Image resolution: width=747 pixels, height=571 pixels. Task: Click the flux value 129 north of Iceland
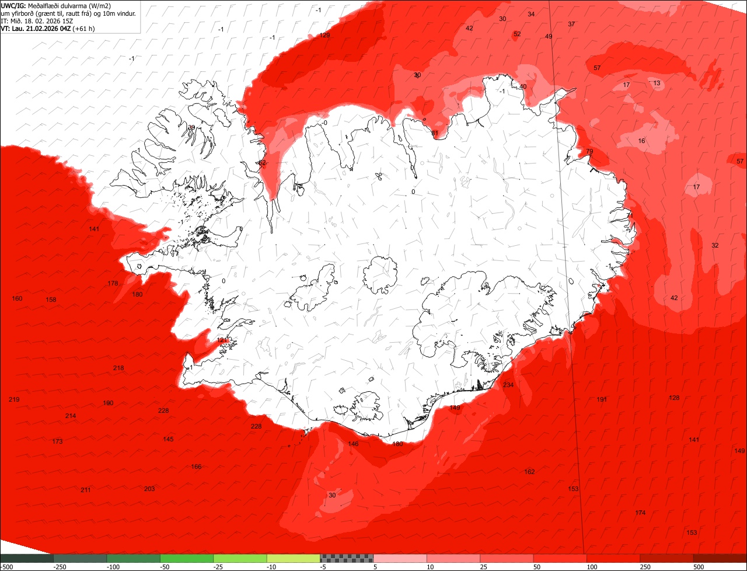coord(325,35)
